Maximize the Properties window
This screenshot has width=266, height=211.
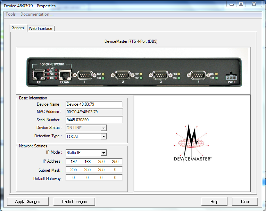pos(241,4)
